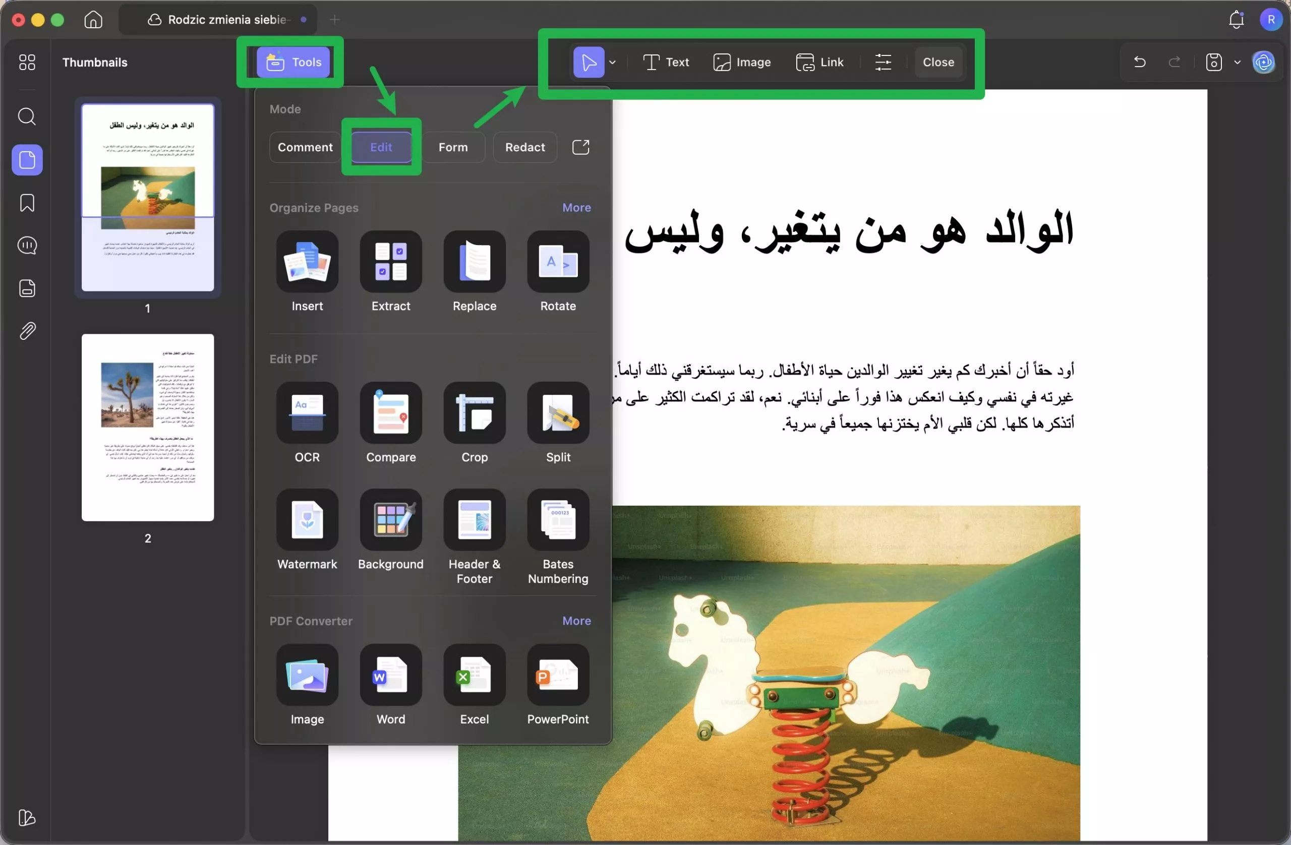Viewport: 1291px width, 845px height.
Task: Click the Undo arrow icon
Action: click(1139, 62)
